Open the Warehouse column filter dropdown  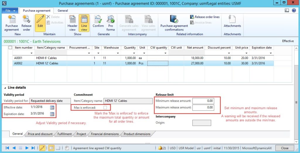tap(118, 53)
